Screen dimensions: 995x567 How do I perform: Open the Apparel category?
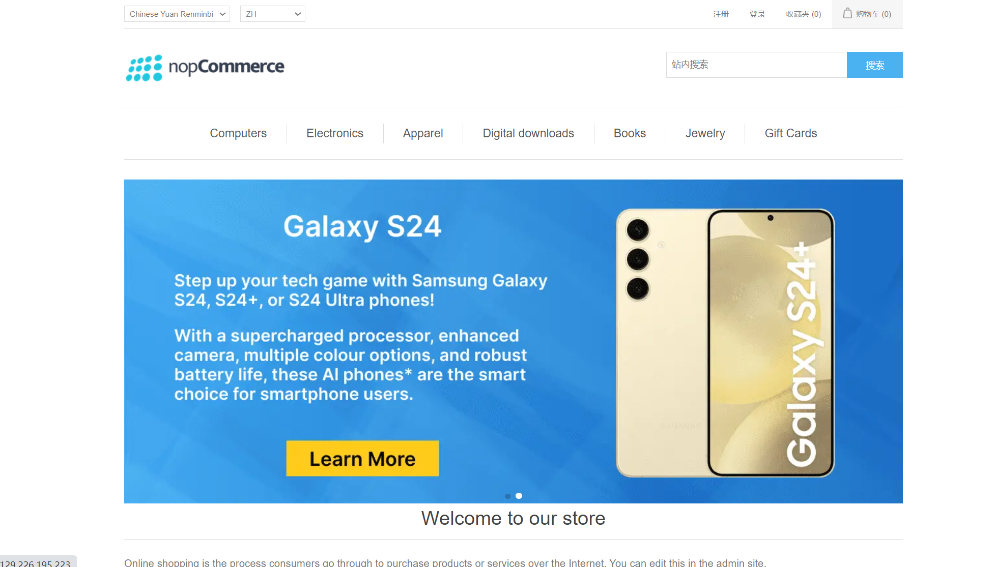(423, 133)
